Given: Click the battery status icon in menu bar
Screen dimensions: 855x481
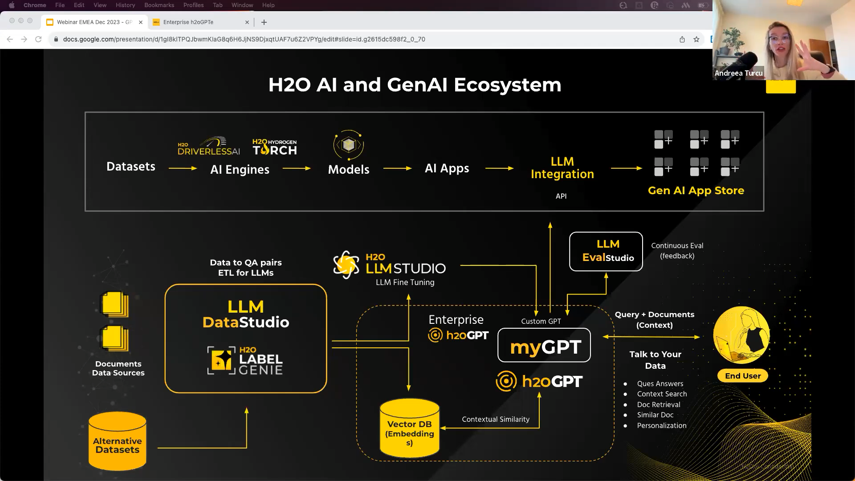Looking at the screenshot, I should tap(703, 5).
